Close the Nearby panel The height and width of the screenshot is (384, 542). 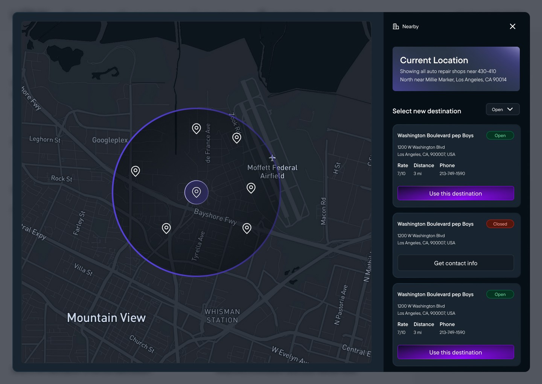(513, 26)
